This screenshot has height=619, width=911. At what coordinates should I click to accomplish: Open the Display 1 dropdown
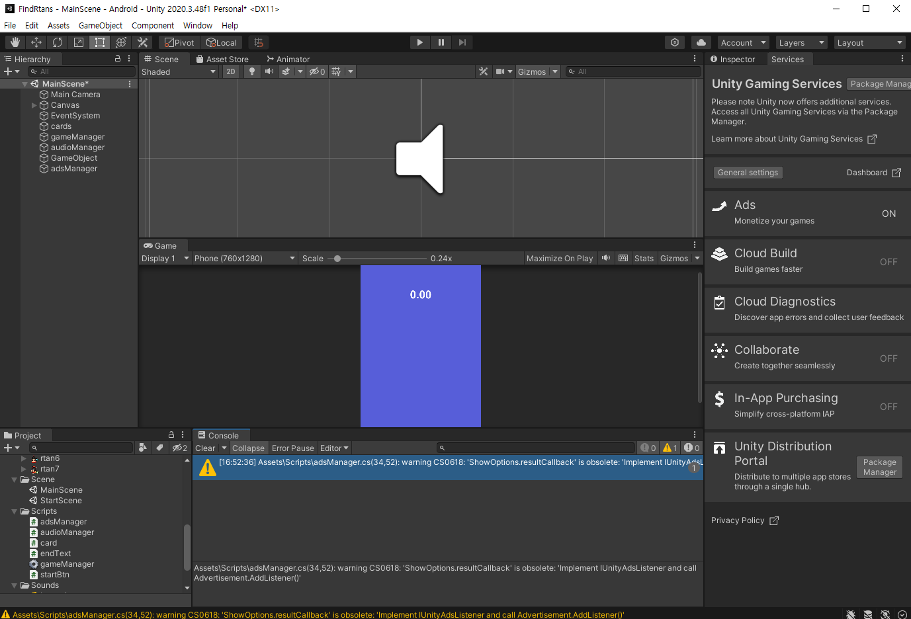pos(165,258)
